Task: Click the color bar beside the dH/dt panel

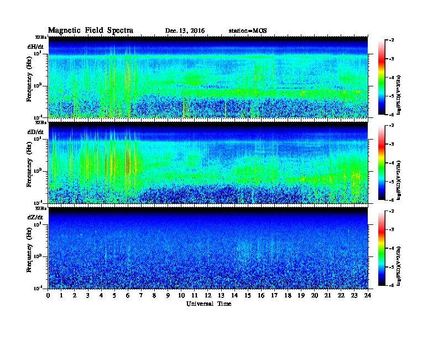Action: tap(382, 77)
